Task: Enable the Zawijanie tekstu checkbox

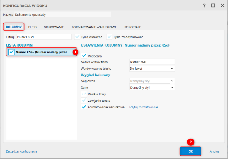Action: coord(84,100)
